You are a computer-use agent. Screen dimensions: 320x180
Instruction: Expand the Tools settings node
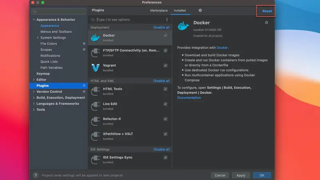pos(34,110)
